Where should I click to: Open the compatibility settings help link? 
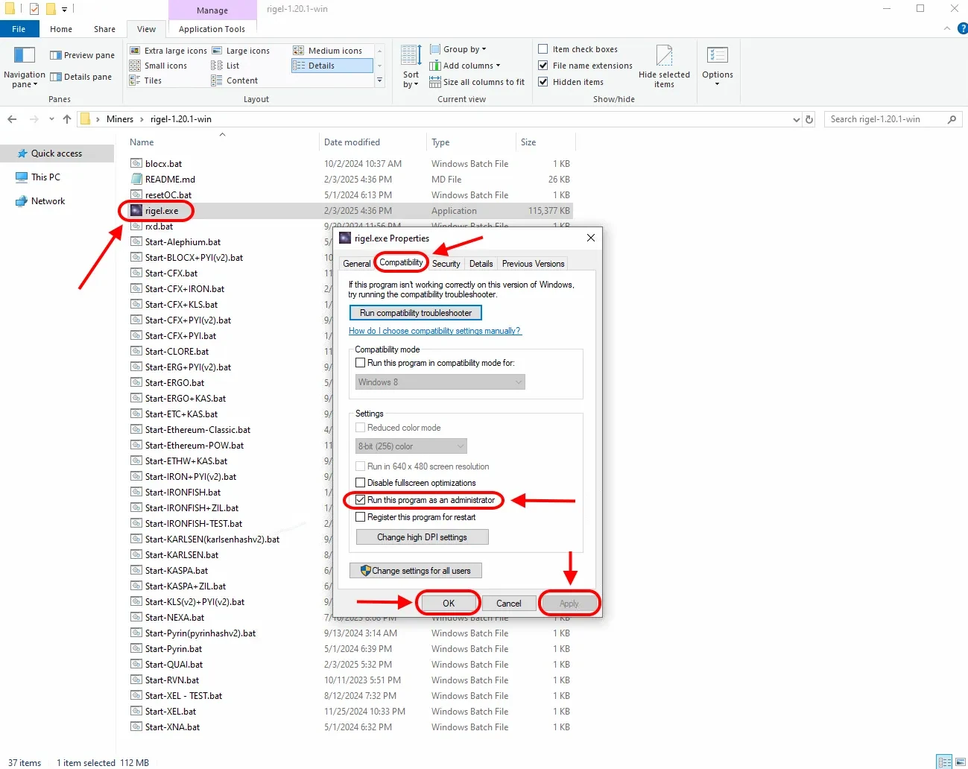pos(434,331)
